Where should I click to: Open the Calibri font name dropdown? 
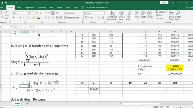[x=27, y=13]
